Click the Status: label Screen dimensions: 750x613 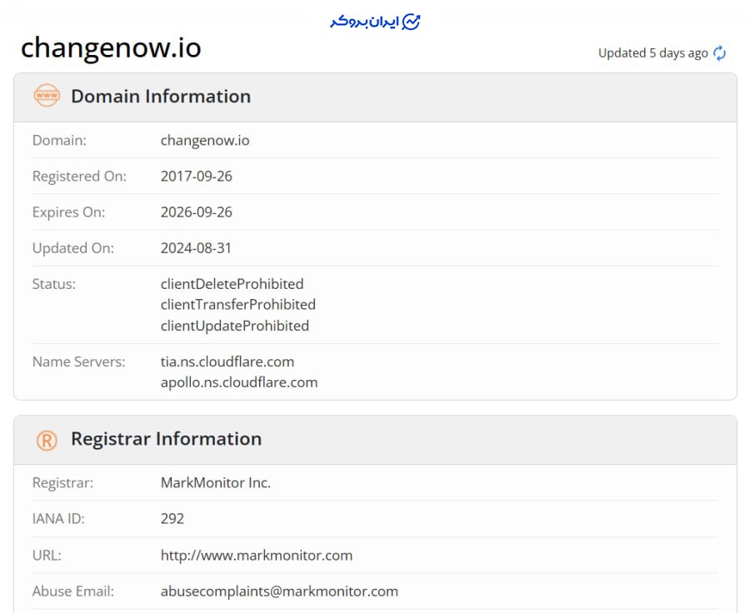(54, 284)
